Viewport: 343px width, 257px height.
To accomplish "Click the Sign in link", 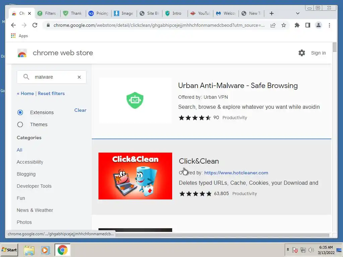I will 318,53.
